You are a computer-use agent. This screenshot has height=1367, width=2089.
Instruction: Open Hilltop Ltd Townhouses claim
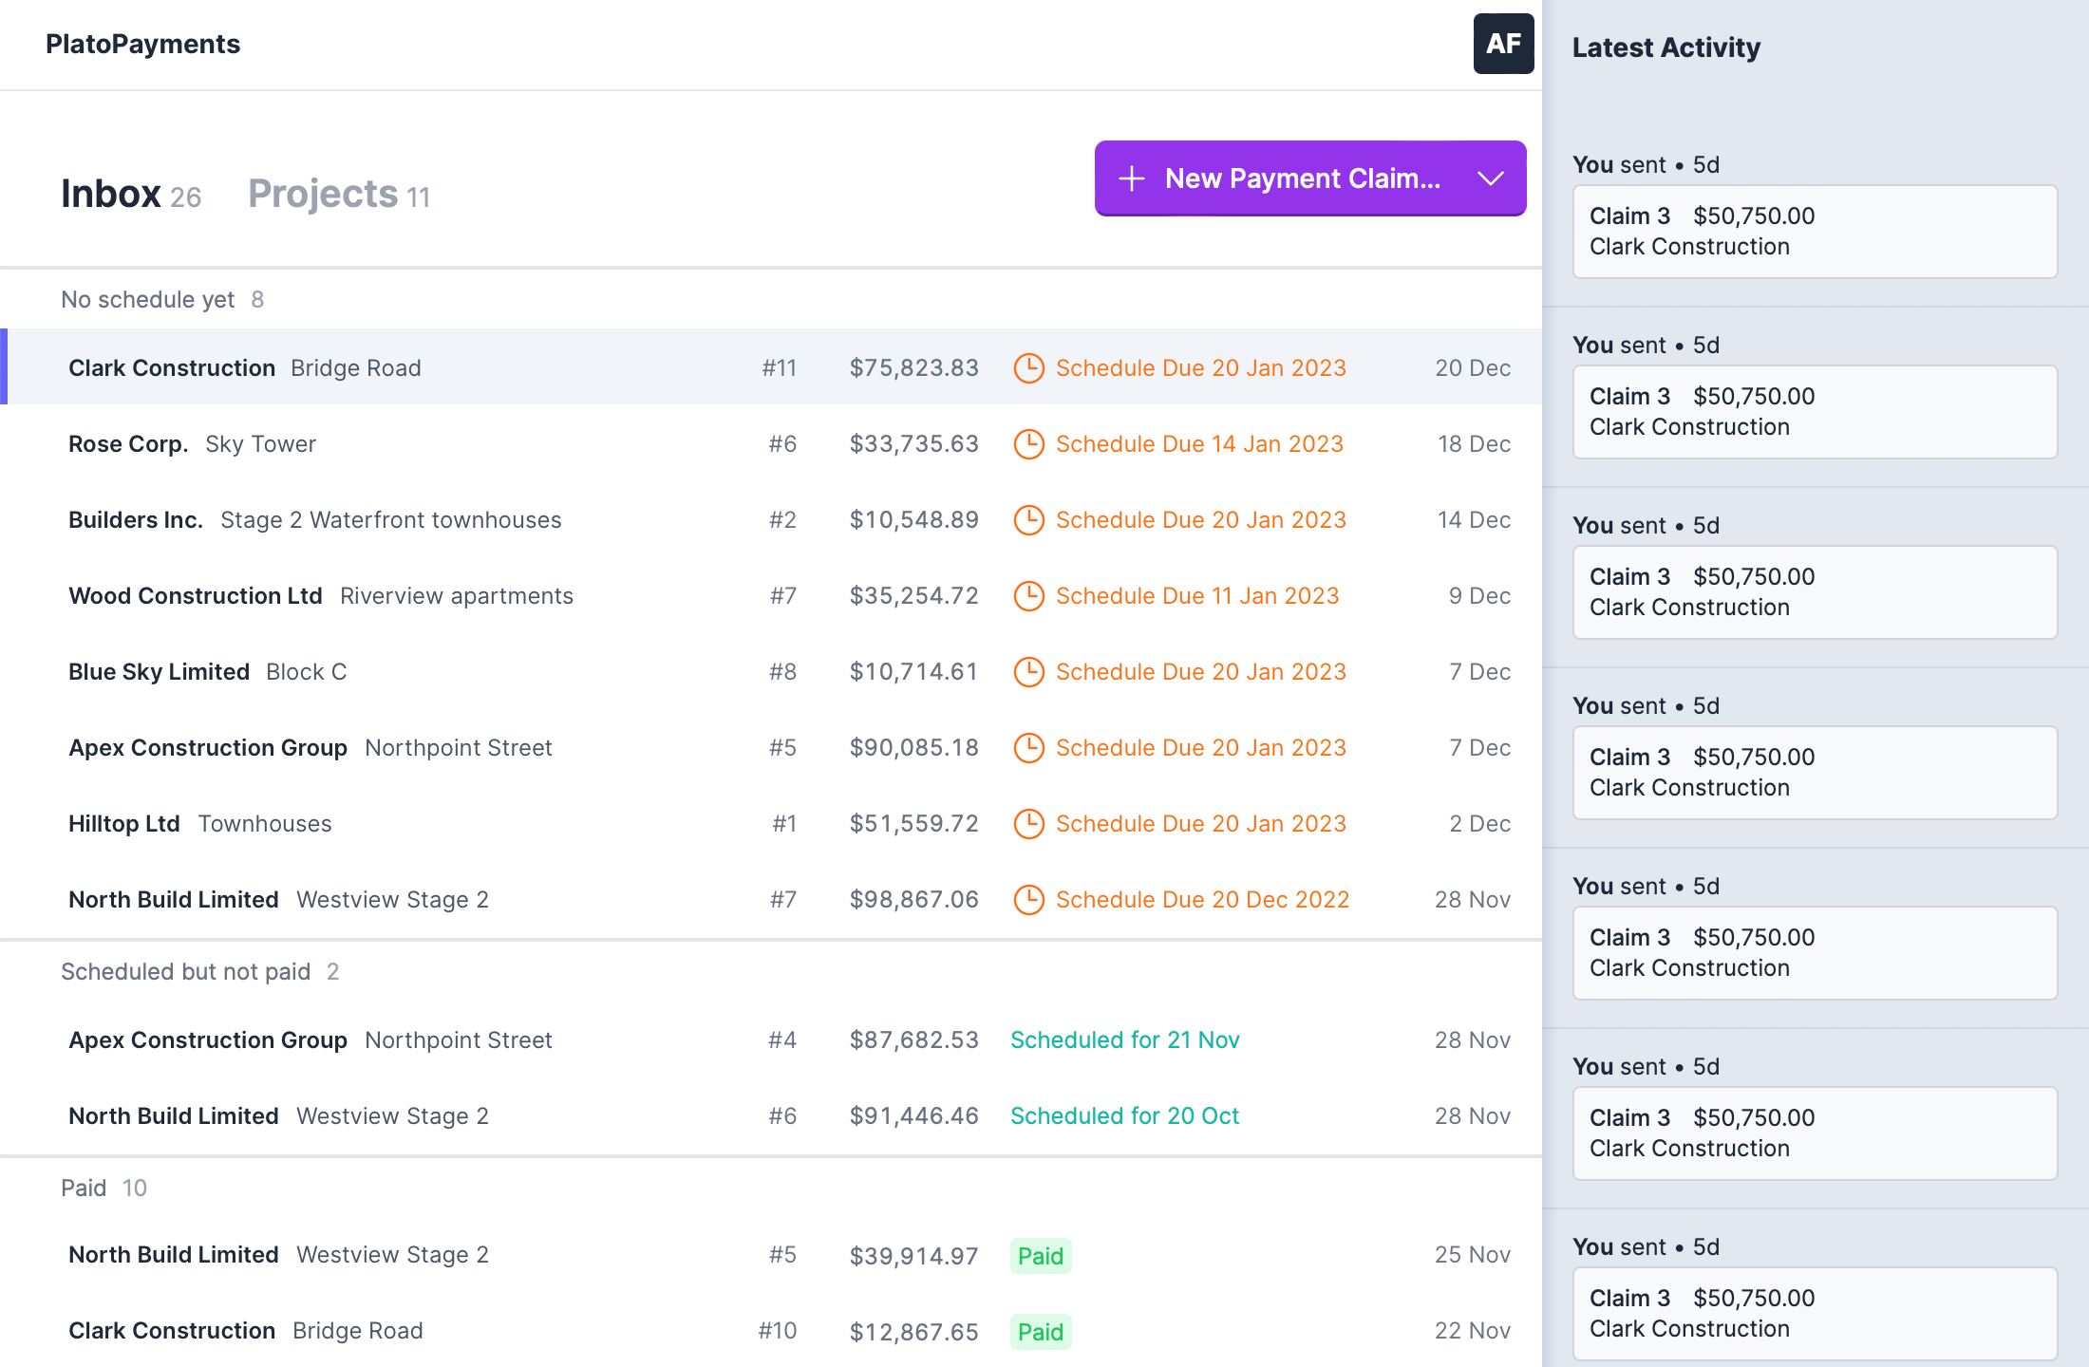(771, 823)
